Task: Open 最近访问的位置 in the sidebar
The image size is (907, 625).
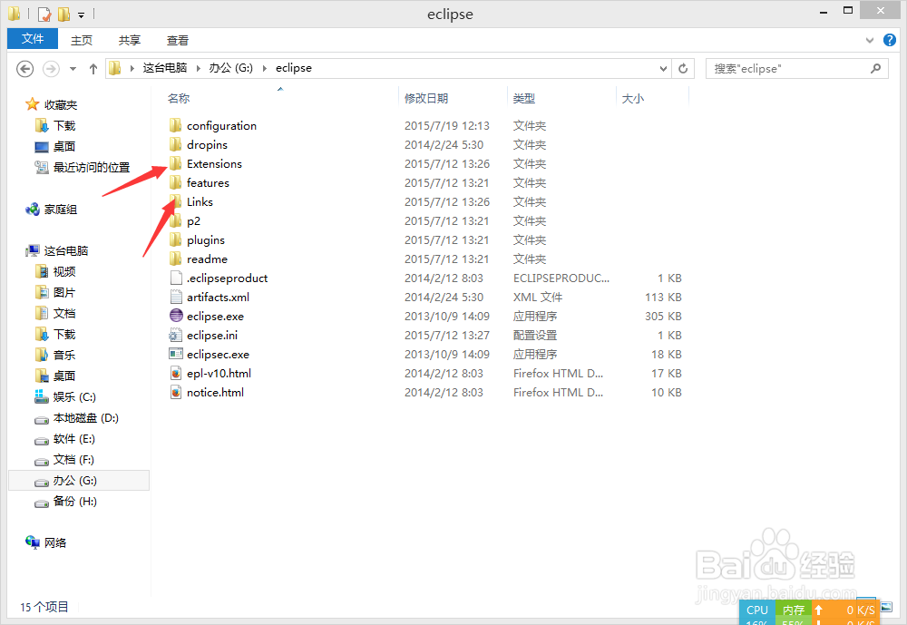Action: (92, 167)
